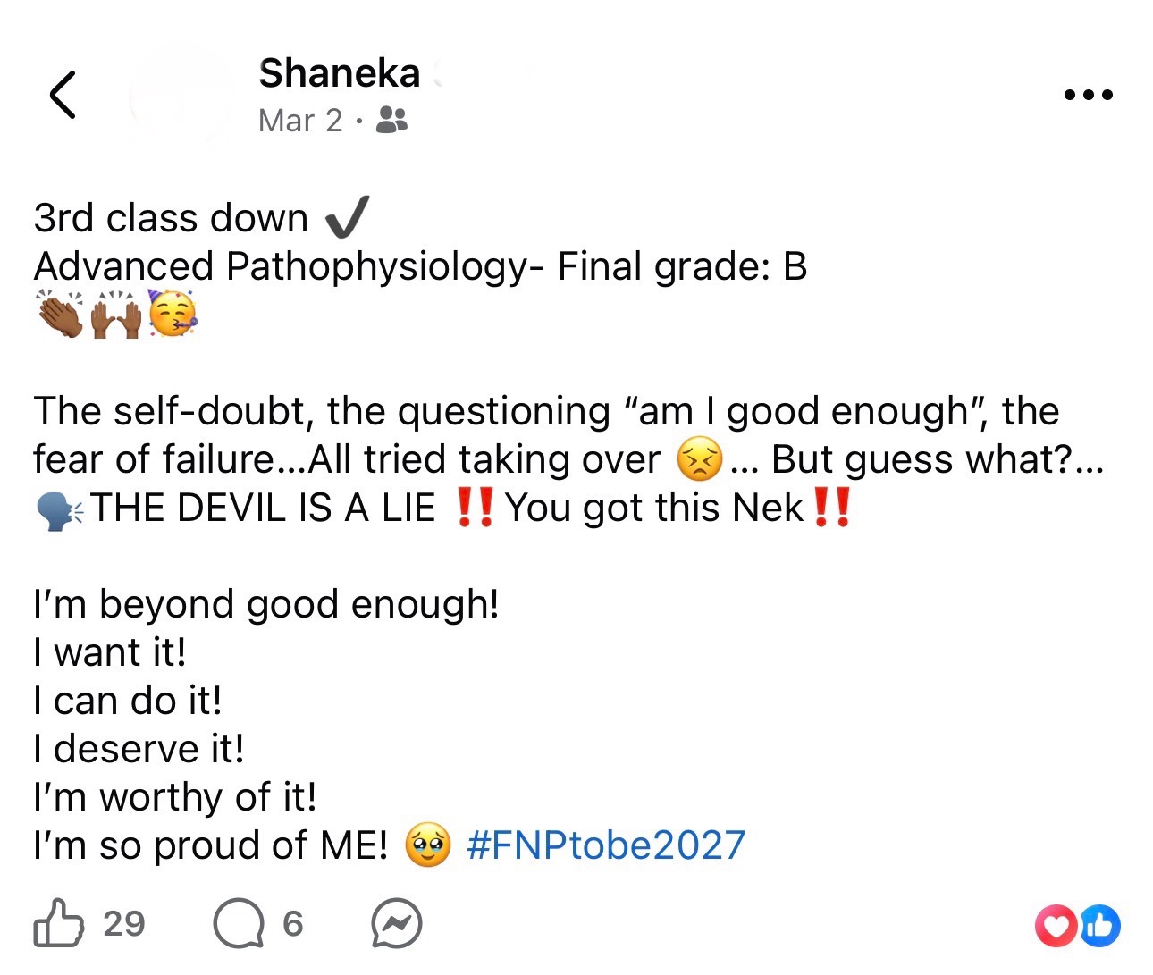Screen dimensions: 1153x975
Task: Click the teary-eyed emoji before the hashtag
Action: 428,845
